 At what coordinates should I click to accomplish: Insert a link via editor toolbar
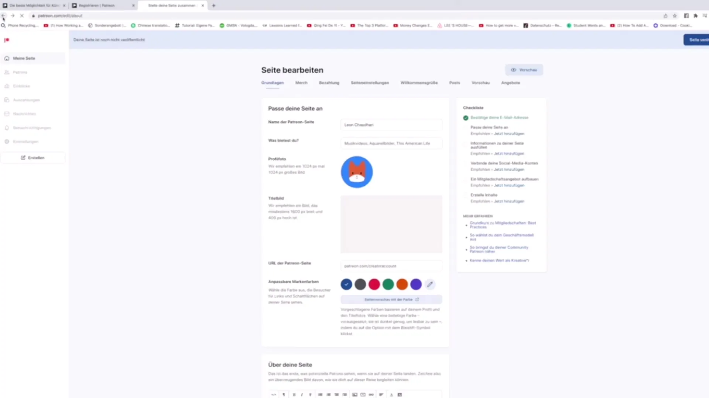[371, 395]
